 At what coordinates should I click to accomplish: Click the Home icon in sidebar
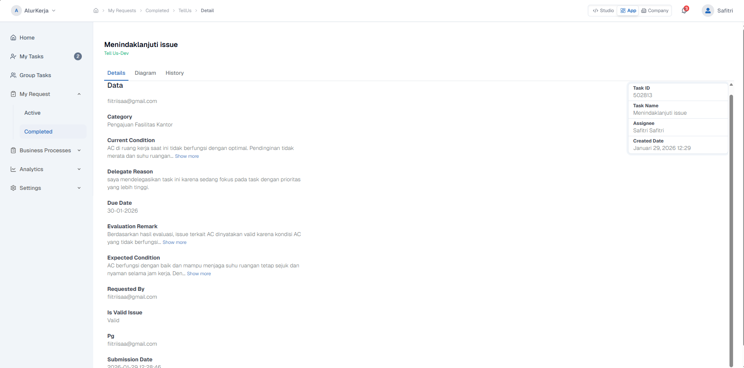coord(13,38)
